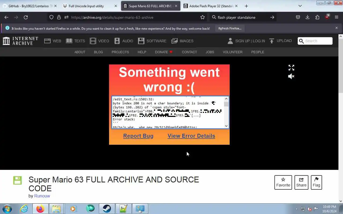Go back with the browser Back arrow
Image resolution: width=343 pixels, height=214 pixels.
(x=6, y=17)
